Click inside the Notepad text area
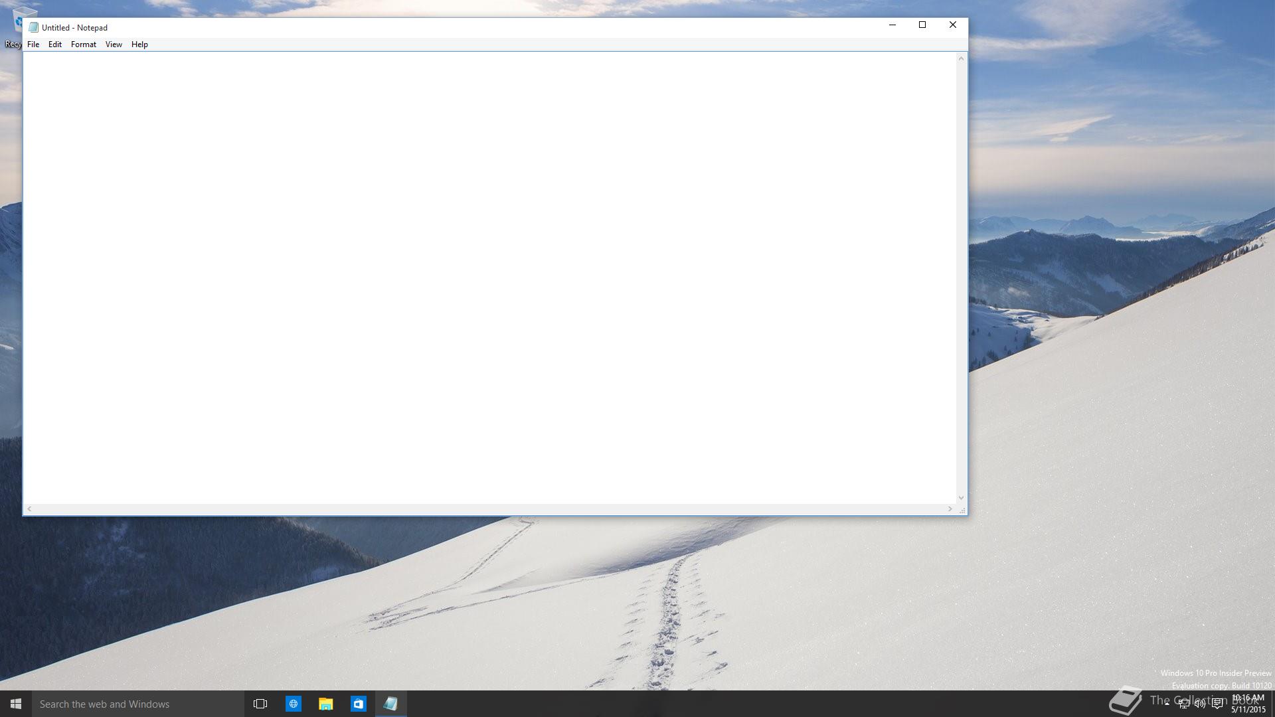This screenshot has width=1275, height=717. point(489,278)
